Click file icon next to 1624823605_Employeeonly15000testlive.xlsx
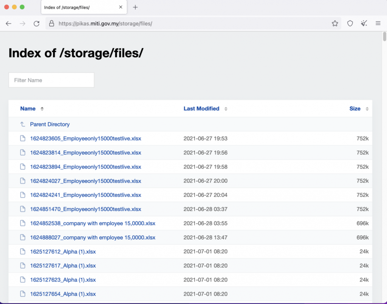This screenshot has height=304, width=387. [x=23, y=138]
